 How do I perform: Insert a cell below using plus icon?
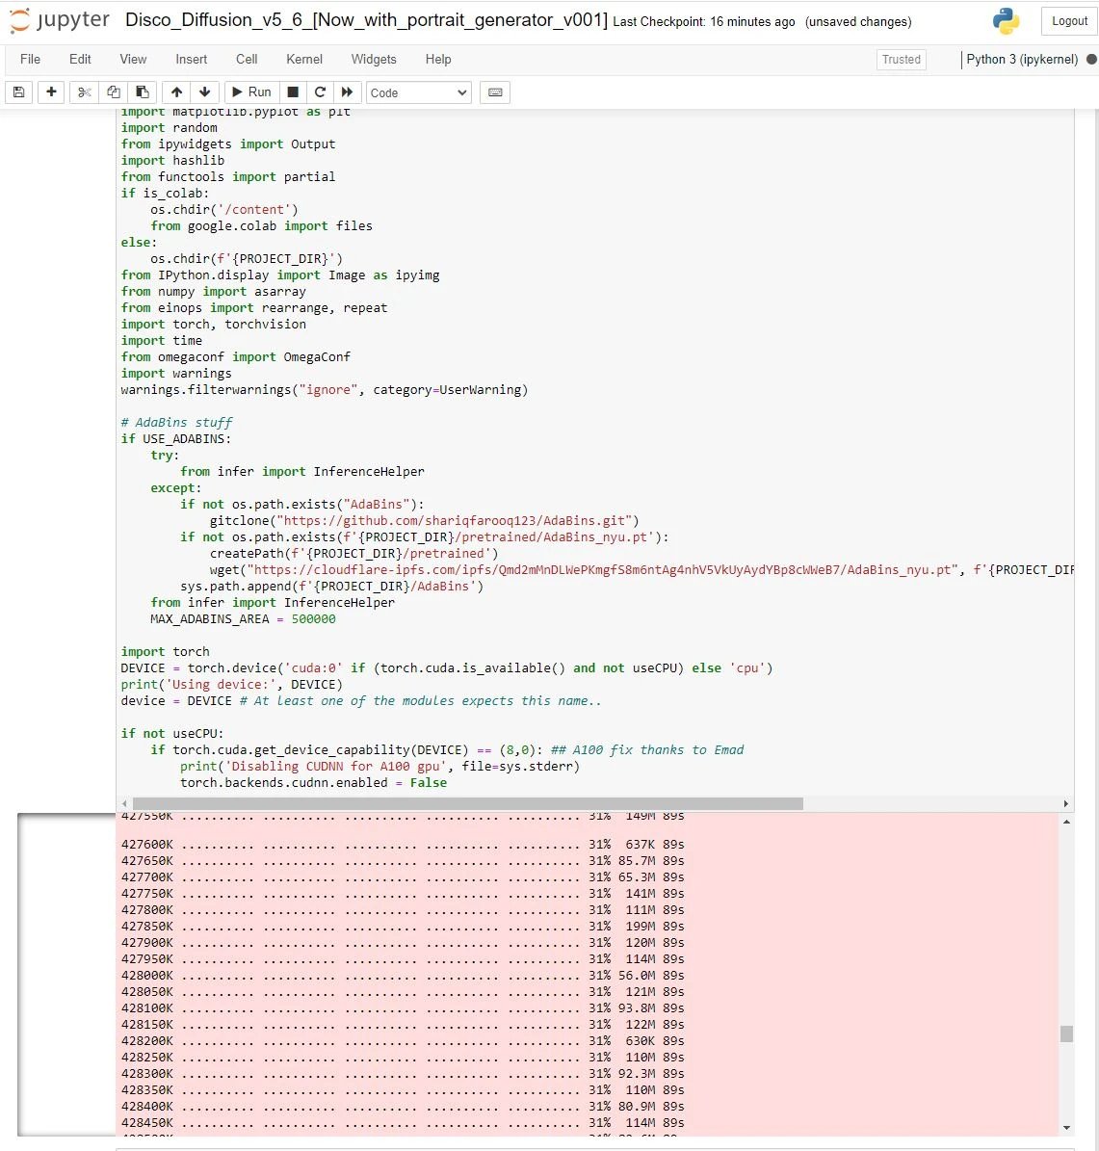(51, 92)
